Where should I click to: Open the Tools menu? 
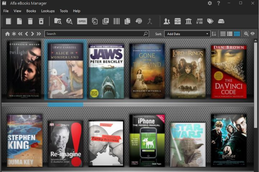[64, 11]
